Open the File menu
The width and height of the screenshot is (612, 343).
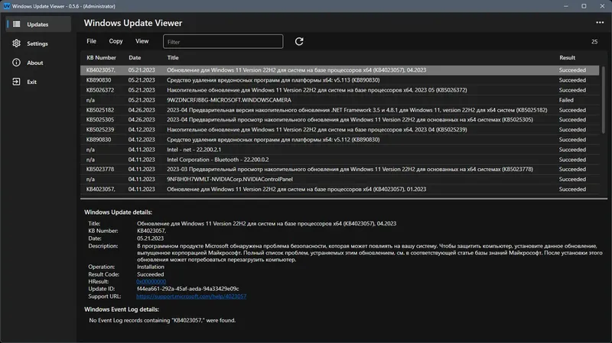coord(92,41)
